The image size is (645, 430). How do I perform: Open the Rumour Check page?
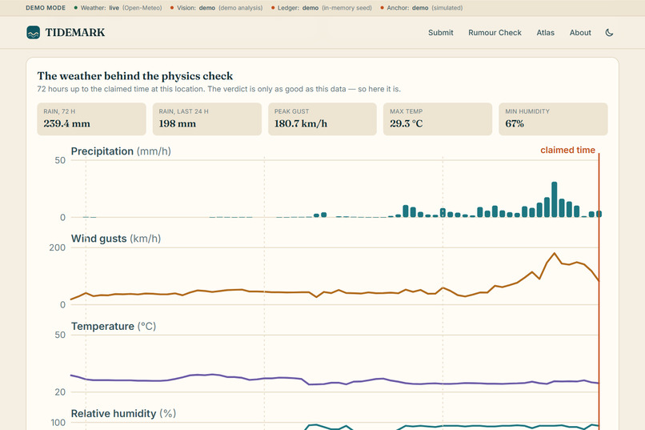pos(495,33)
